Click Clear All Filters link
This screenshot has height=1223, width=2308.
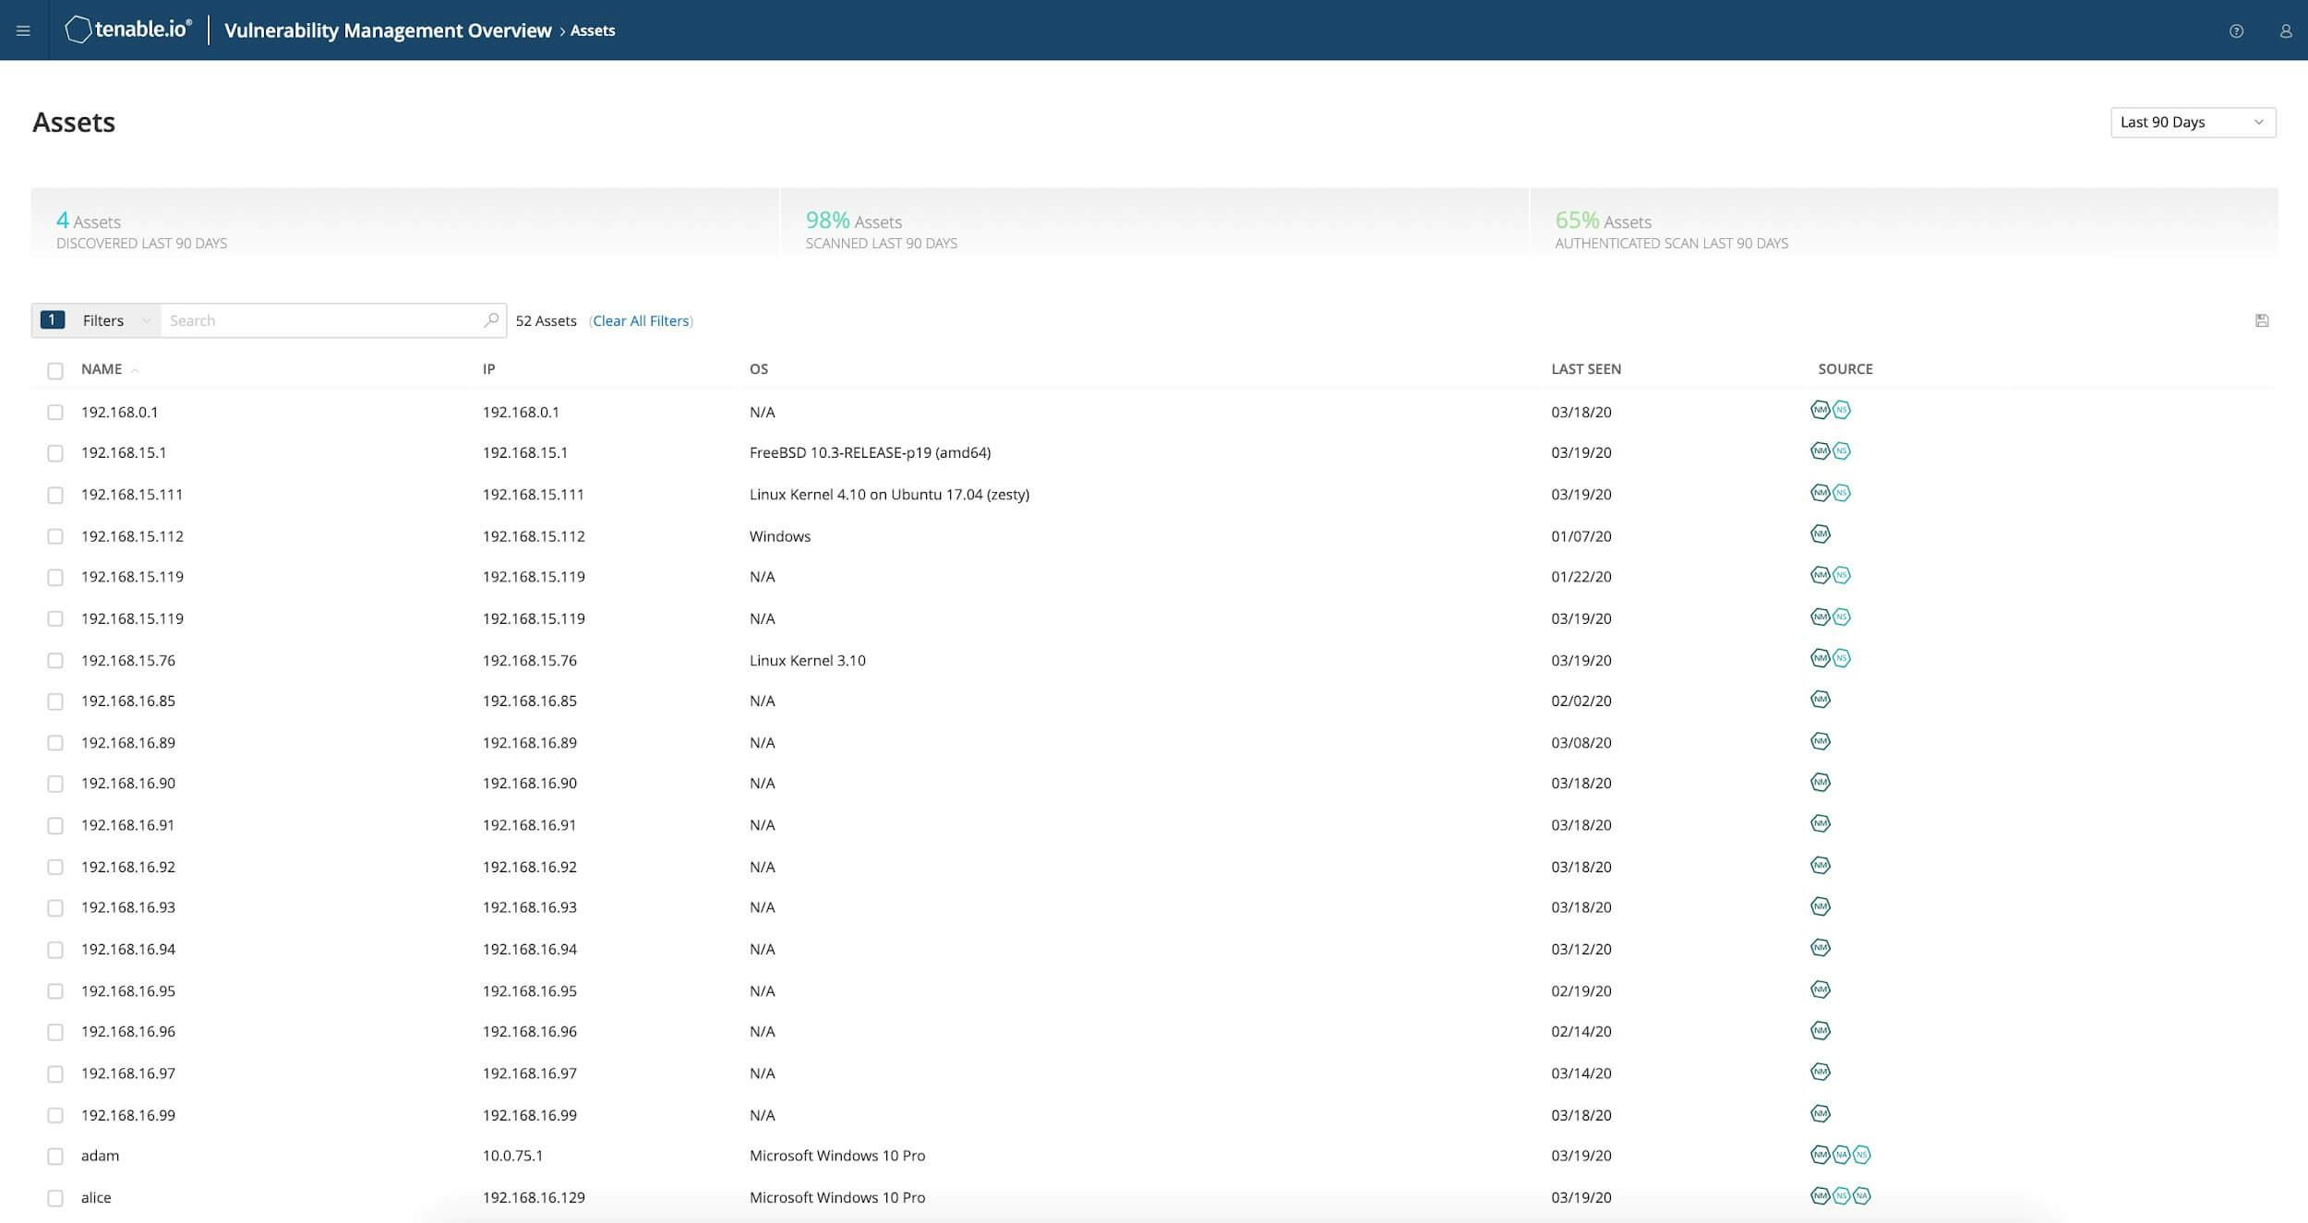point(640,320)
